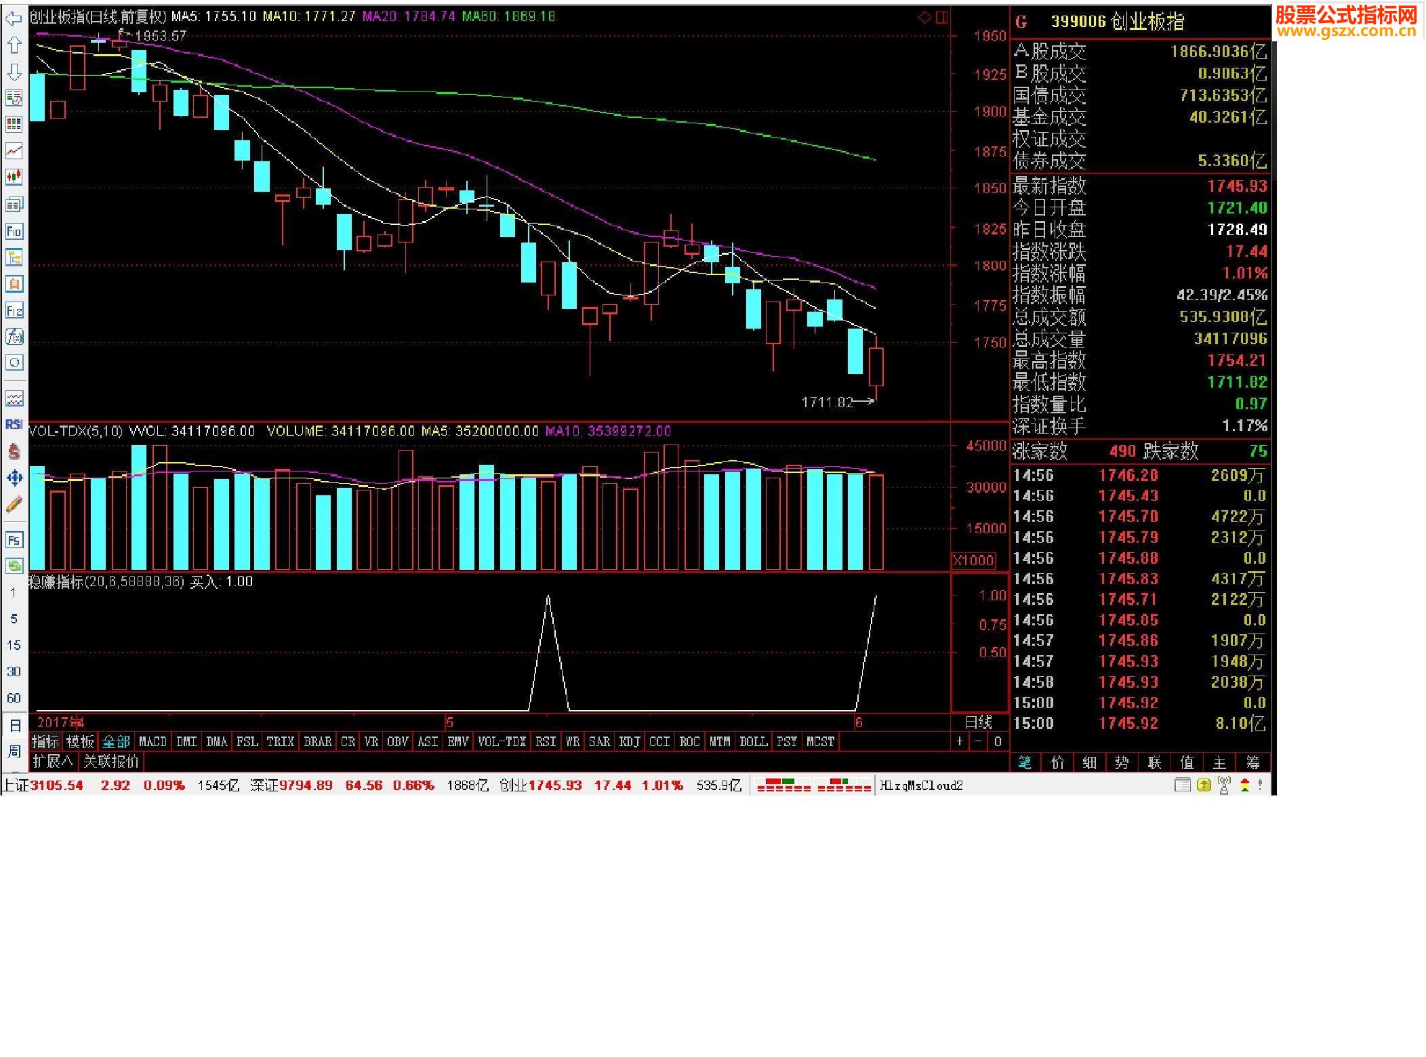Open the tree structure sidebar icon
This screenshot has width=1426, height=1057.
point(14,257)
